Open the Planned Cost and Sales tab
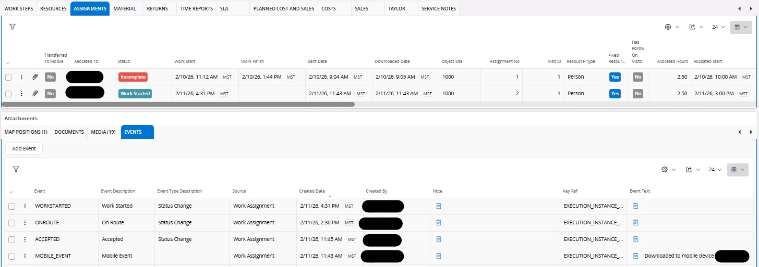 point(284,8)
